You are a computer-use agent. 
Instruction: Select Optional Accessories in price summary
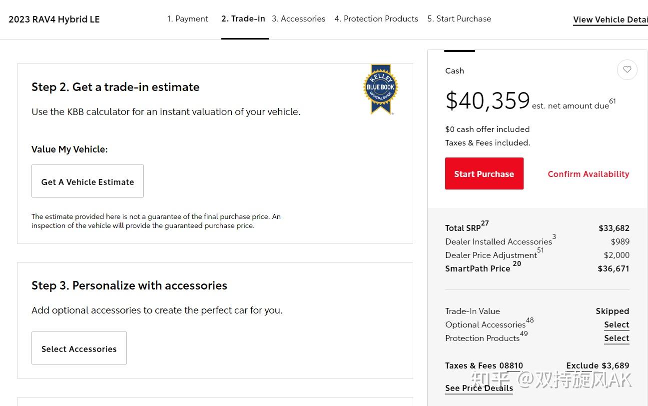[x=617, y=324]
